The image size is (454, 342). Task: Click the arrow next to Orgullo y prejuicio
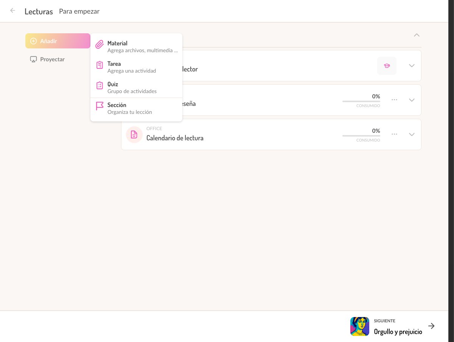pos(431,326)
